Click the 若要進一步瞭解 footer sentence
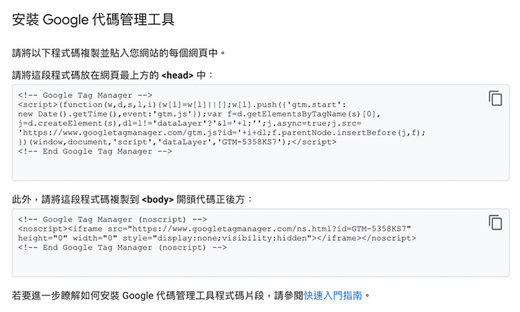Viewport: 520px width, 312px height. pyautogui.click(x=191, y=295)
